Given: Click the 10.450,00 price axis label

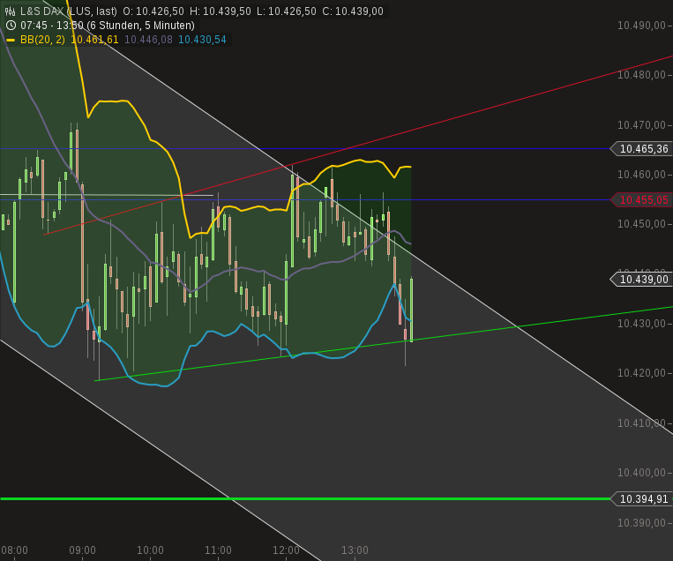Looking at the screenshot, I should (x=641, y=224).
